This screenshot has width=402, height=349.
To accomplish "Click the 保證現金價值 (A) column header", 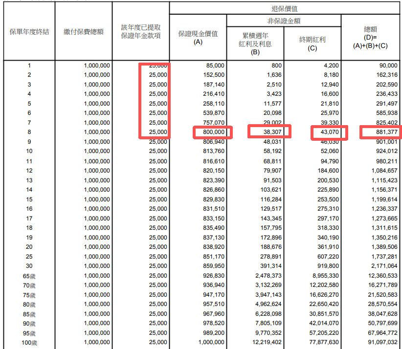I will 198,38.
